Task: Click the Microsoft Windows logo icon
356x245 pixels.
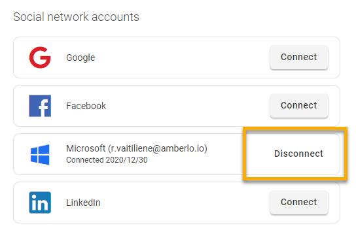Action: [40, 154]
